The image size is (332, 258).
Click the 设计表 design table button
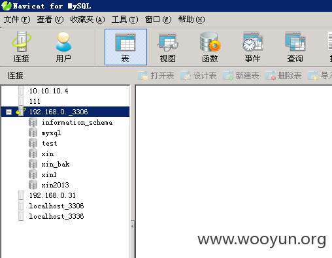[199, 76]
